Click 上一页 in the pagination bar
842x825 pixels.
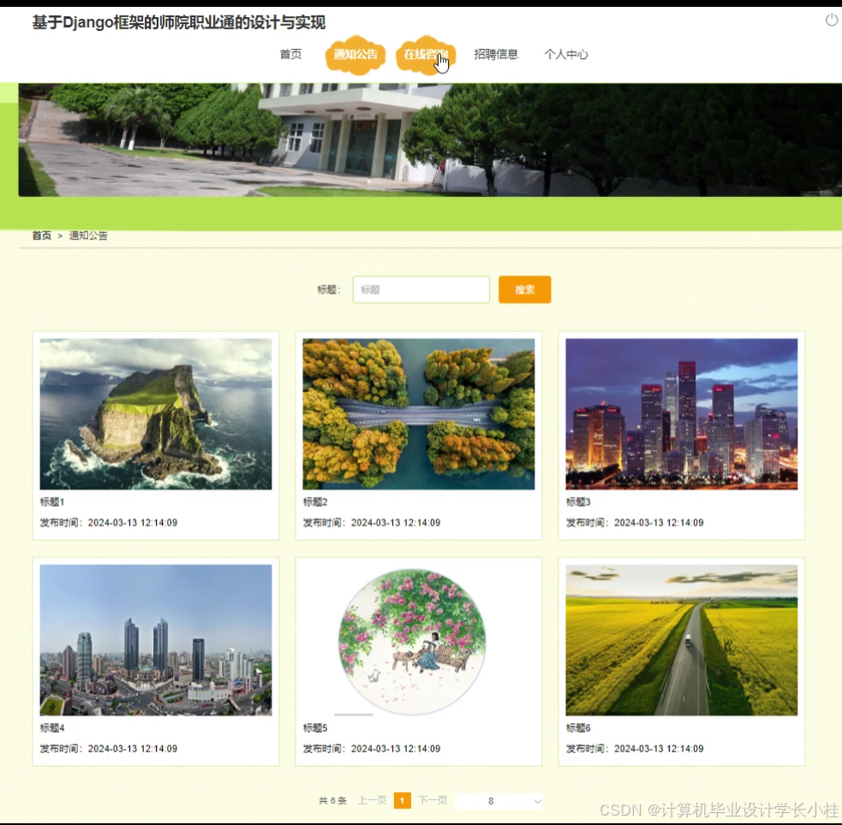tap(372, 800)
